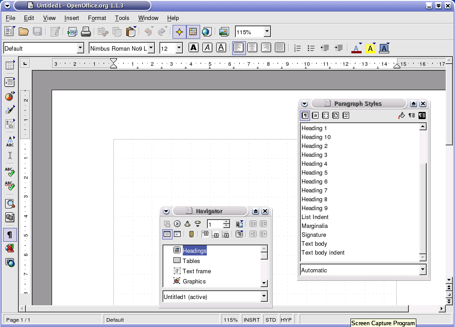
Task: Click ruler tab stop type button
Action: click(25, 64)
